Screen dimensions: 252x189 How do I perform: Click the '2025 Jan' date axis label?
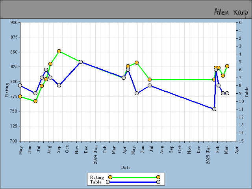tap(208, 154)
